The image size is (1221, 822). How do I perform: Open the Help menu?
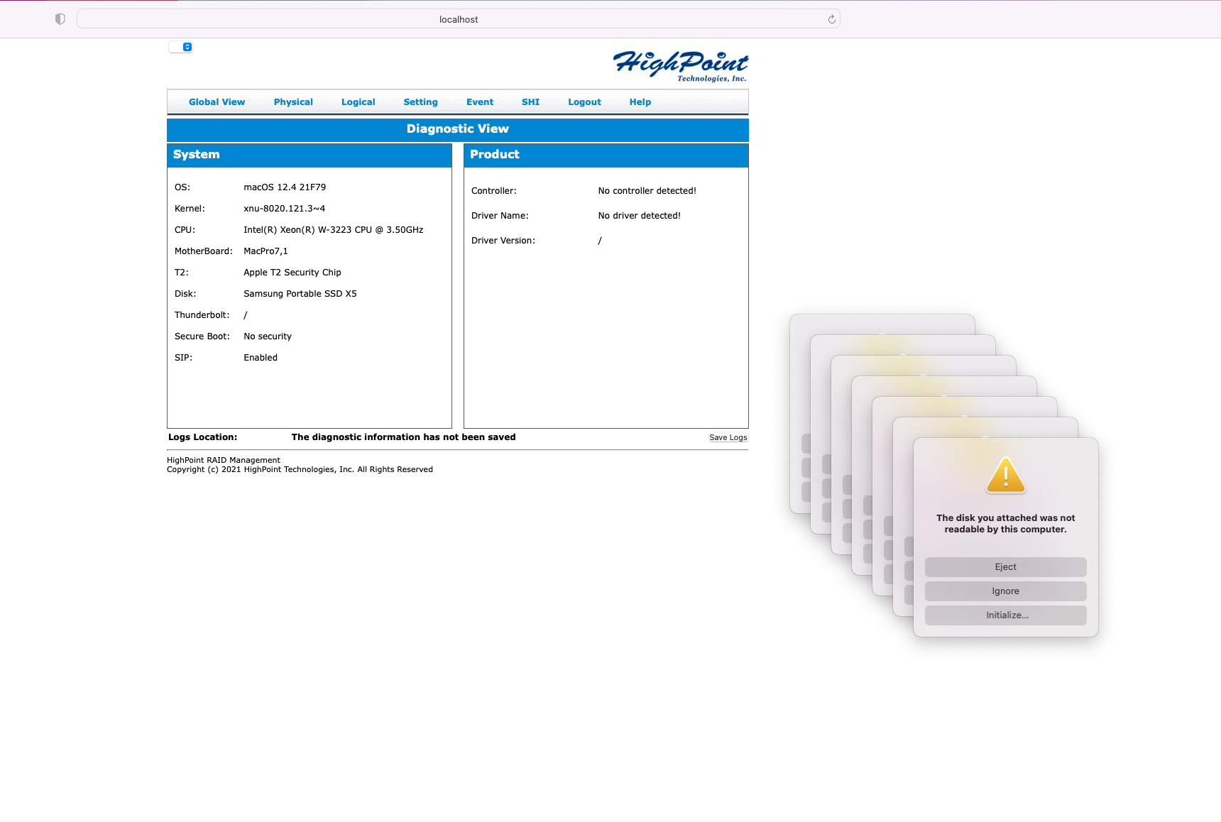point(640,102)
